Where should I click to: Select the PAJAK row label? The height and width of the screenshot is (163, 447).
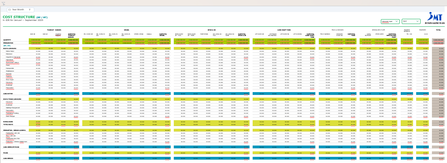tap(5, 153)
